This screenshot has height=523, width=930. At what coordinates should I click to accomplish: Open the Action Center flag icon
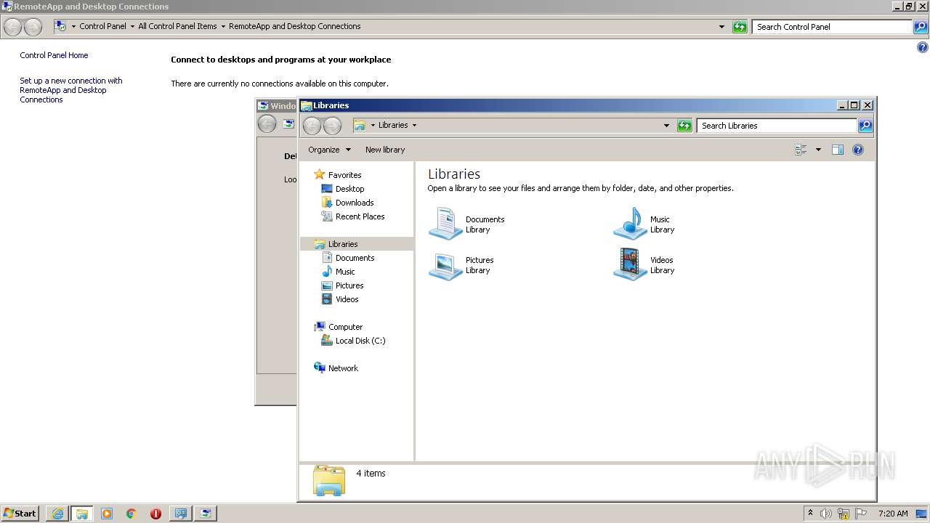pyautogui.click(x=861, y=514)
